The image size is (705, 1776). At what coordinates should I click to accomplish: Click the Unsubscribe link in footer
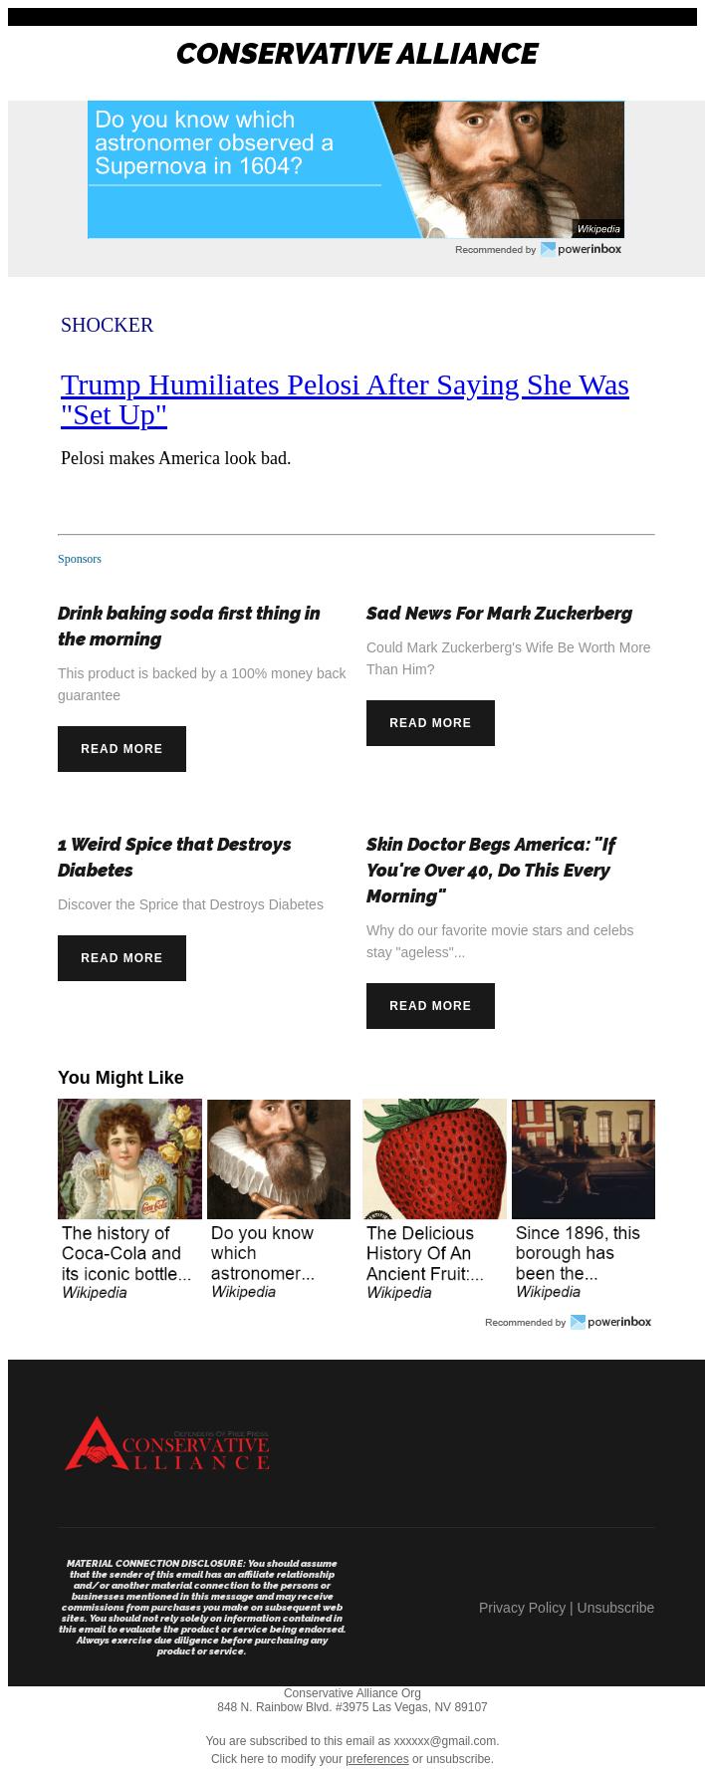(615, 1608)
